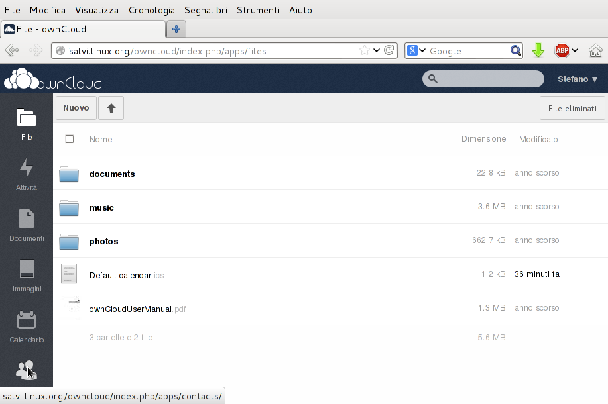Open the Calendario sidebar app
The image size is (608, 404).
27,326
